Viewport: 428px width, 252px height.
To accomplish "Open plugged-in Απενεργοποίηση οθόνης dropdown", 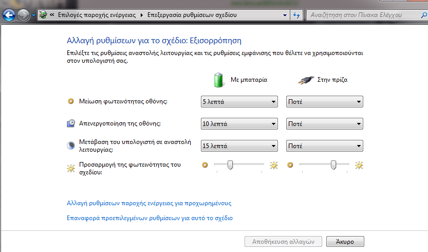I will tap(325, 124).
